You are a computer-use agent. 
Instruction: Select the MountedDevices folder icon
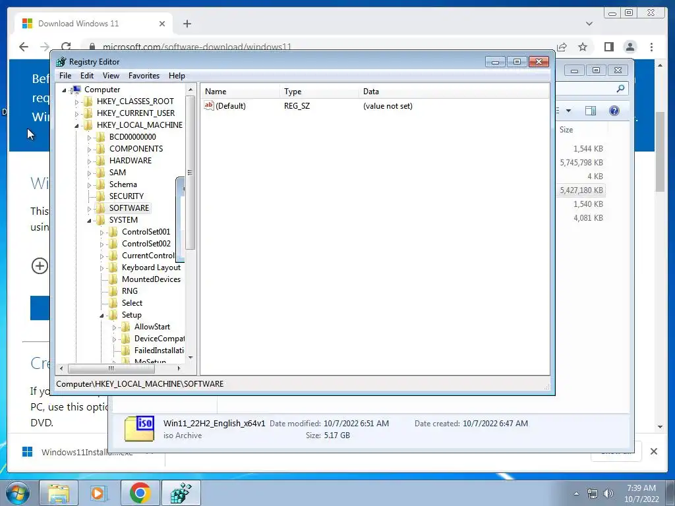[x=113, y=279]
